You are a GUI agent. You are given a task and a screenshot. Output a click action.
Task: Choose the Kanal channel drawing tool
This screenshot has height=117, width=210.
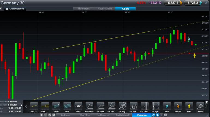click(x=56, y=106)
